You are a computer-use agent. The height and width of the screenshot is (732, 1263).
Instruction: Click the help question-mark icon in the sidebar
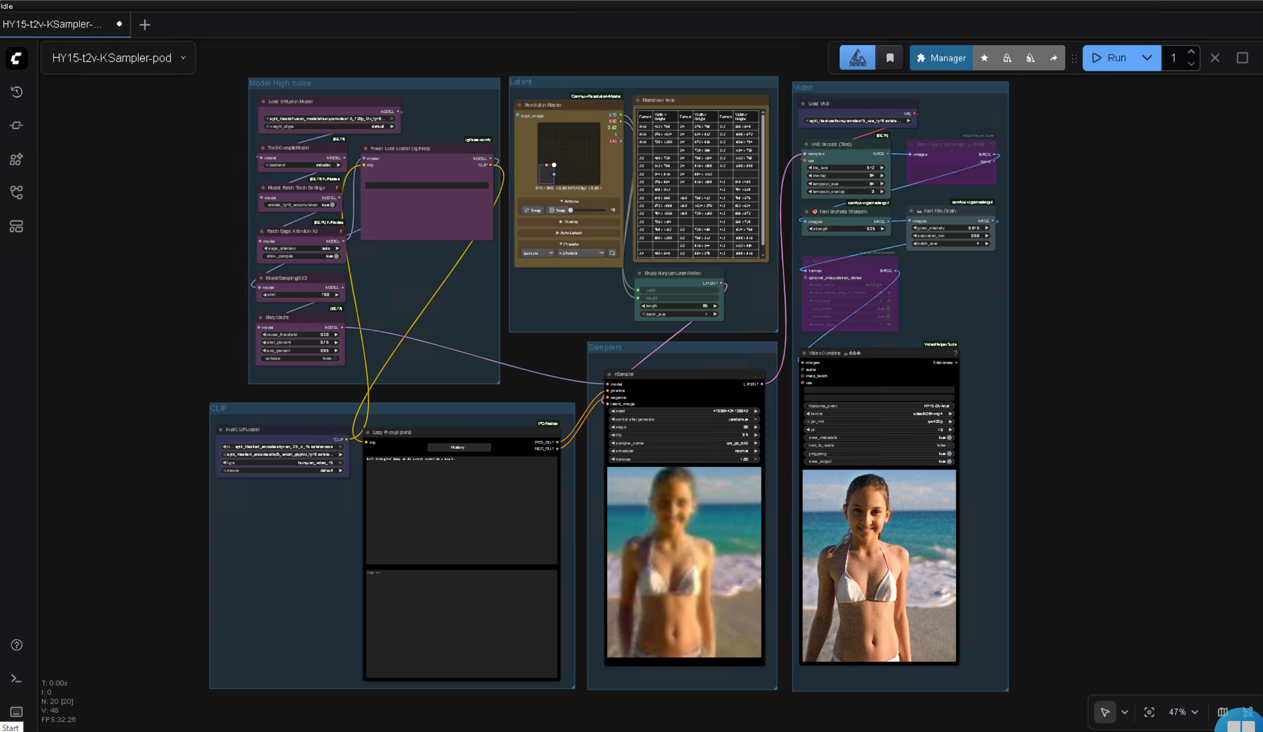(x=16, y=645)
